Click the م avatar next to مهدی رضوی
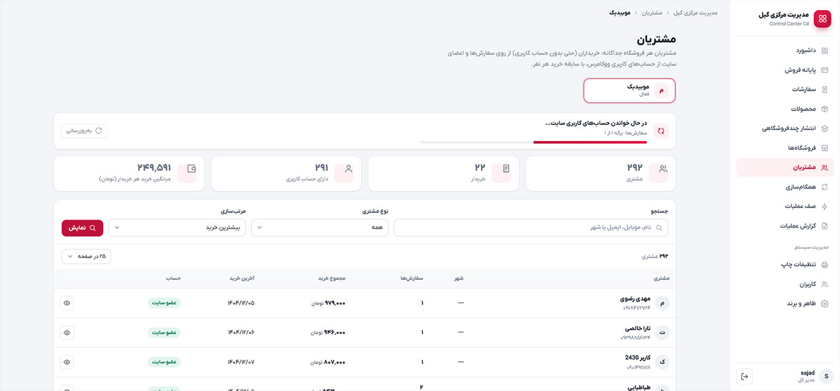The height and width of the screenshot is (391, 840). (x=662, y=303)
